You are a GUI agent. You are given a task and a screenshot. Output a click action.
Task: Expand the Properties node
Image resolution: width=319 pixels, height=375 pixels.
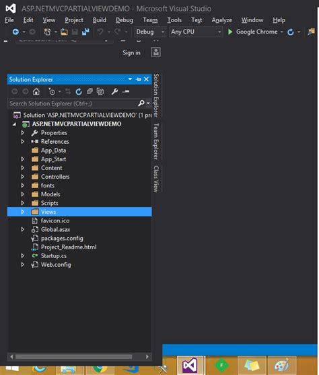click(x=22, y=133)
